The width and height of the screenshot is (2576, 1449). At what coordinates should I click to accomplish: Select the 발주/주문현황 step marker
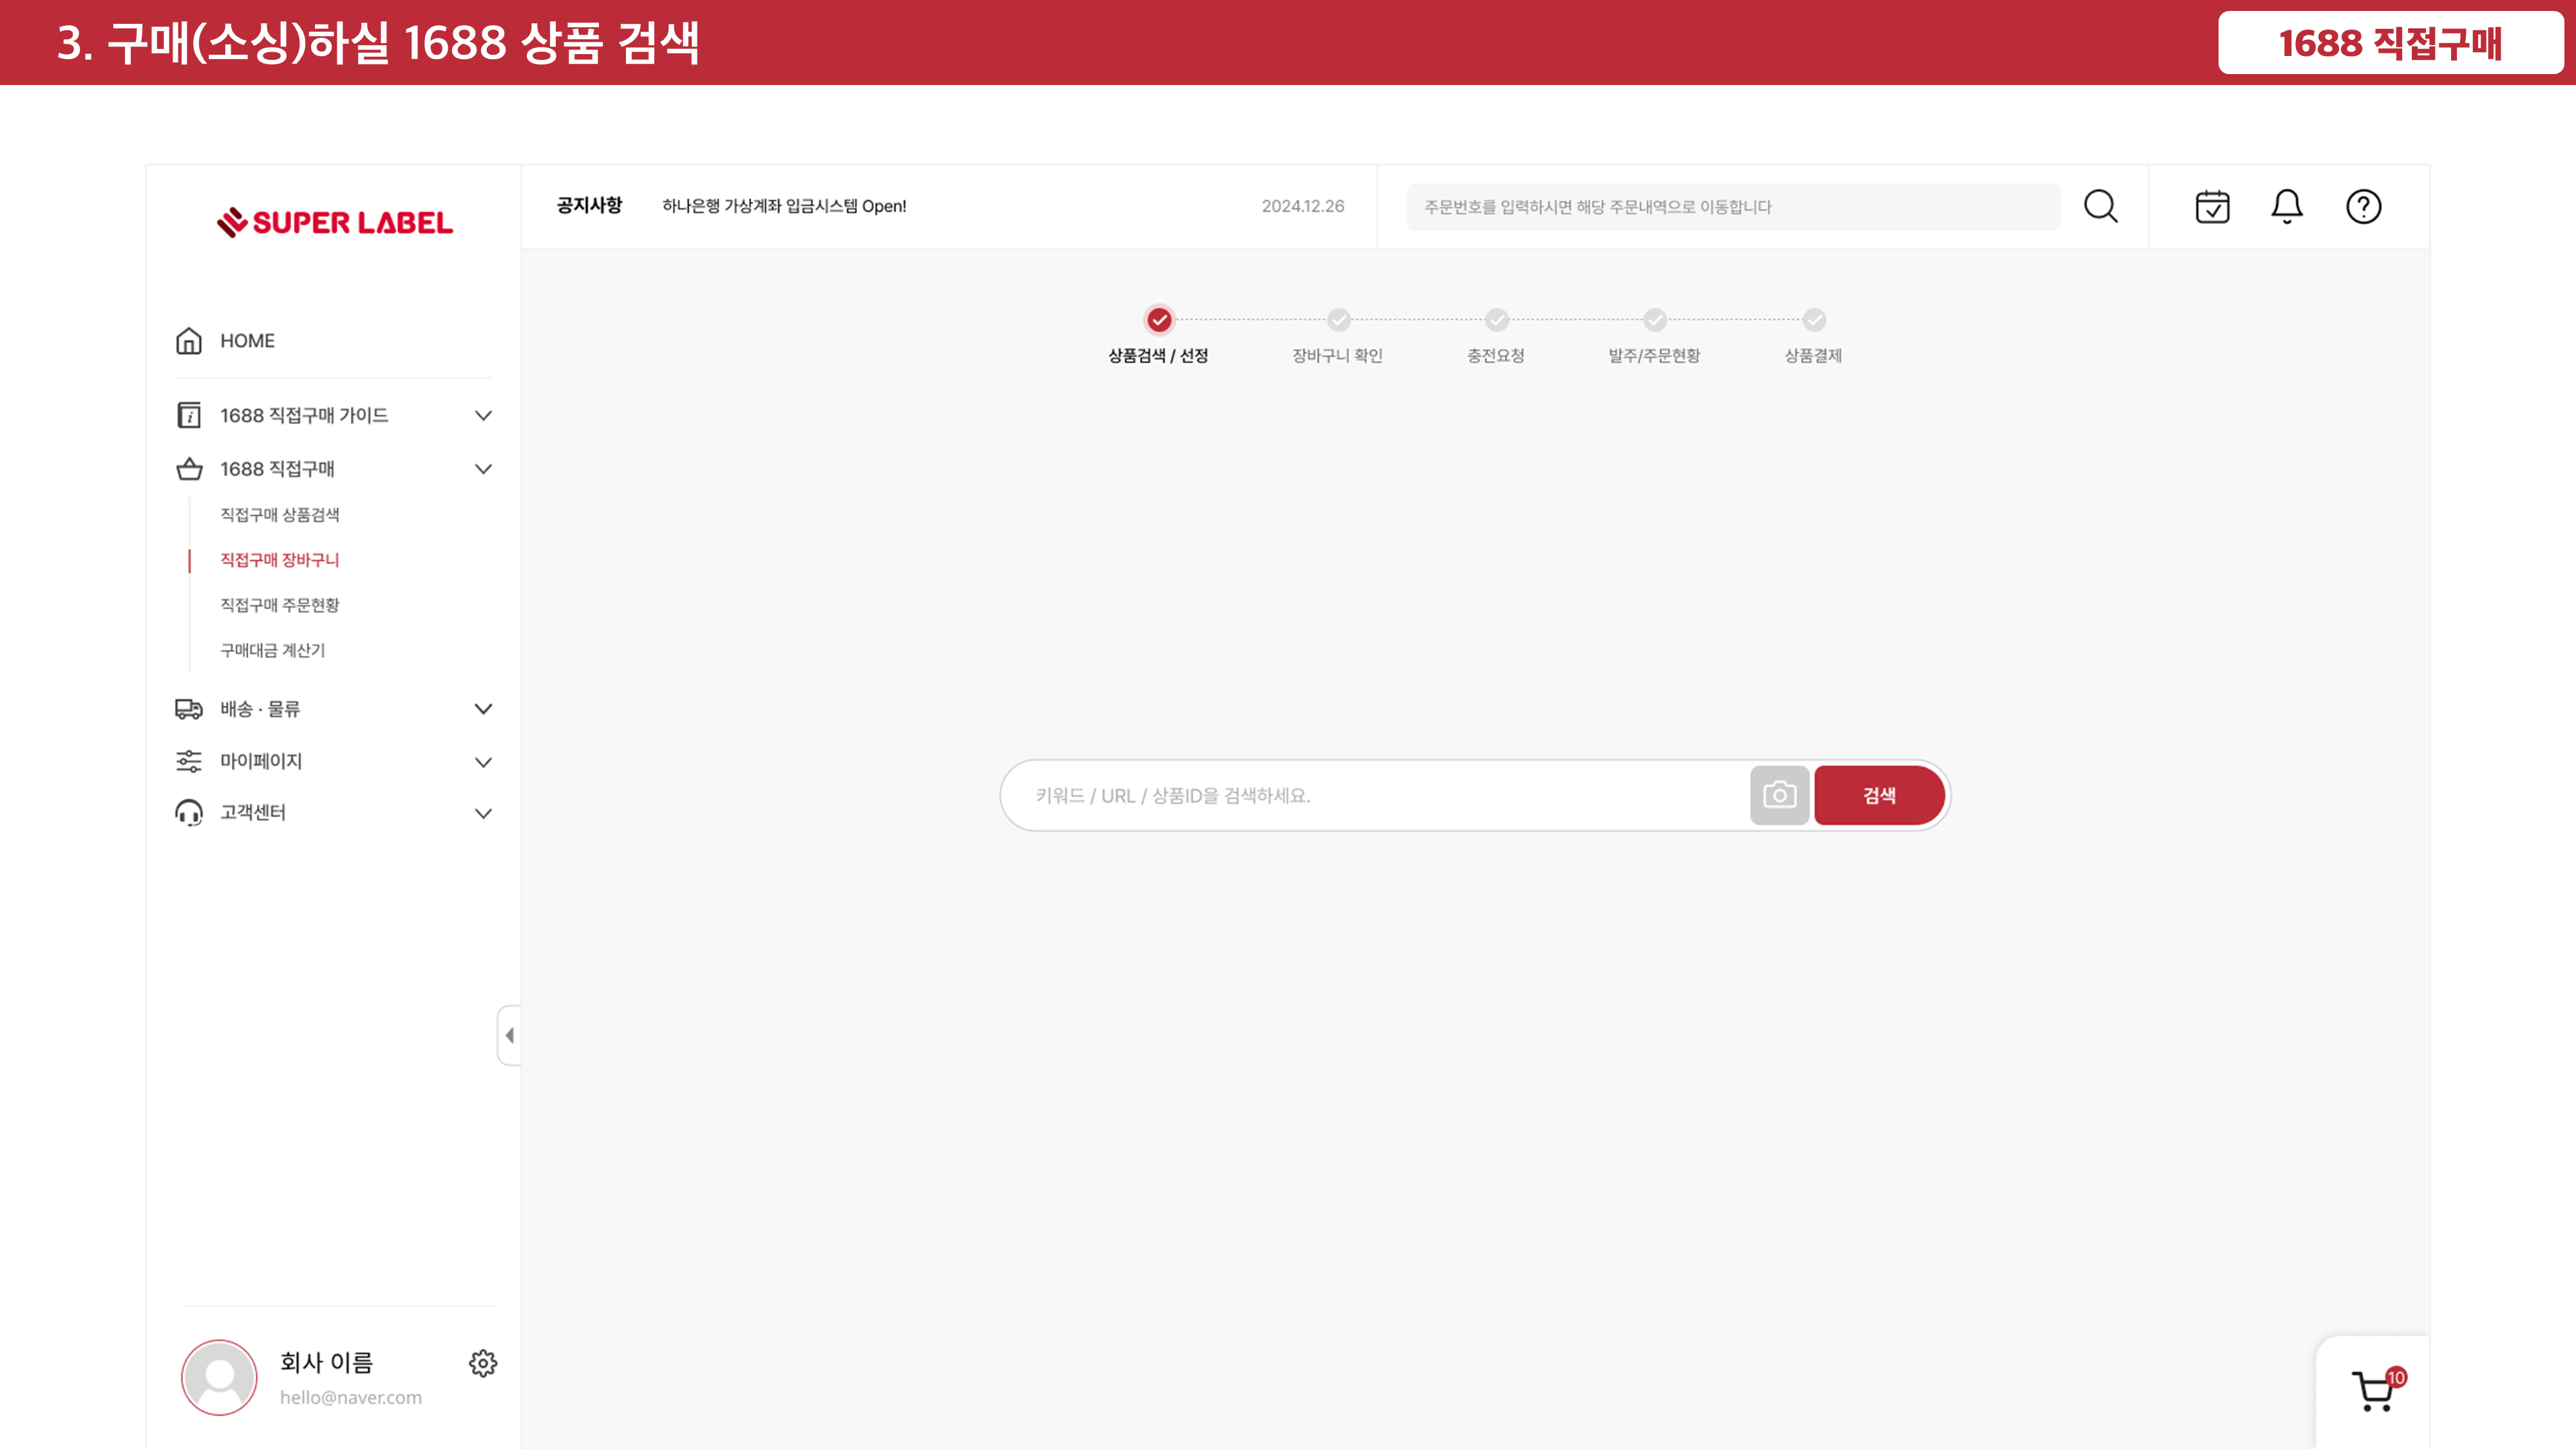[x=1655, y=320]
